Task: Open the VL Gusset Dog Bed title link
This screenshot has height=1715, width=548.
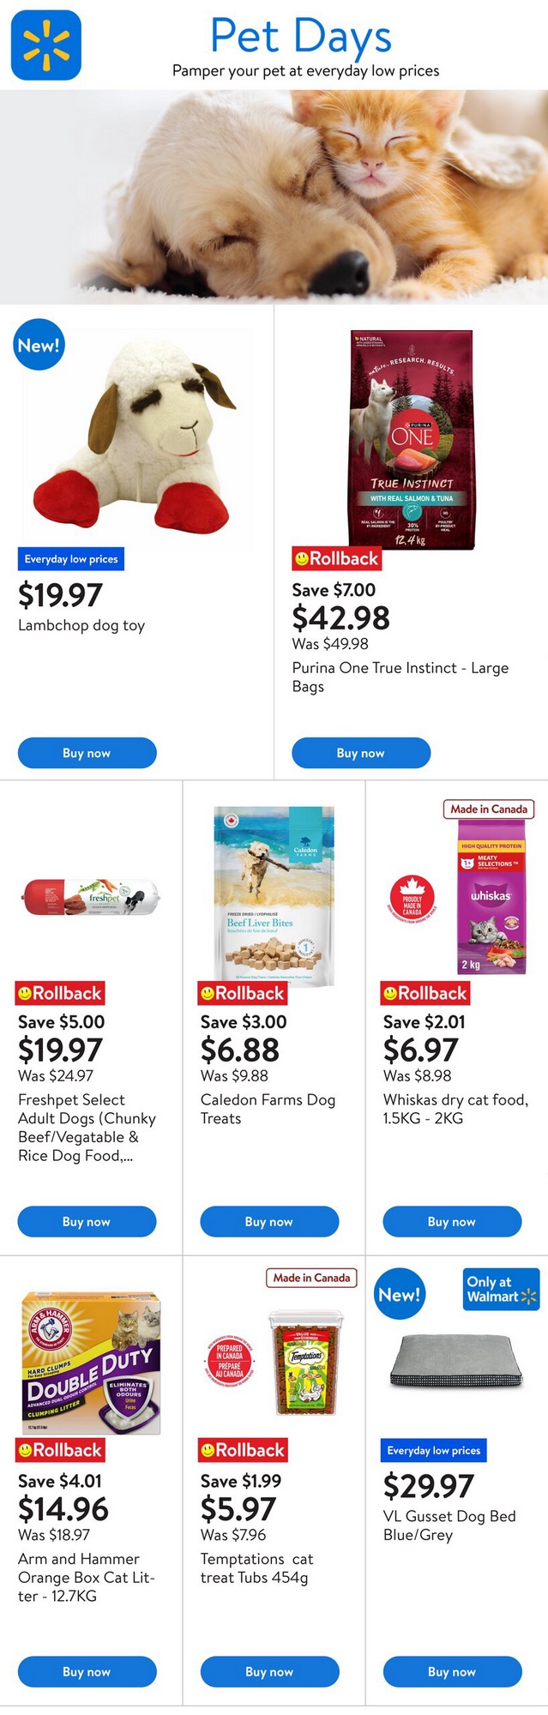Action: (449, 1525)
